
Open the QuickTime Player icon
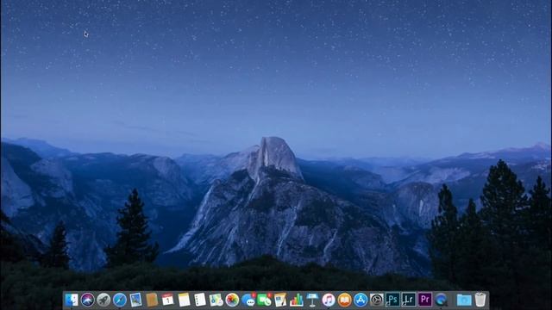click(441, 300)
